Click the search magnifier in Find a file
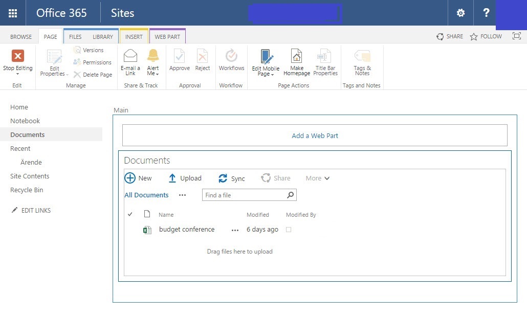 [x=291, y=195]
